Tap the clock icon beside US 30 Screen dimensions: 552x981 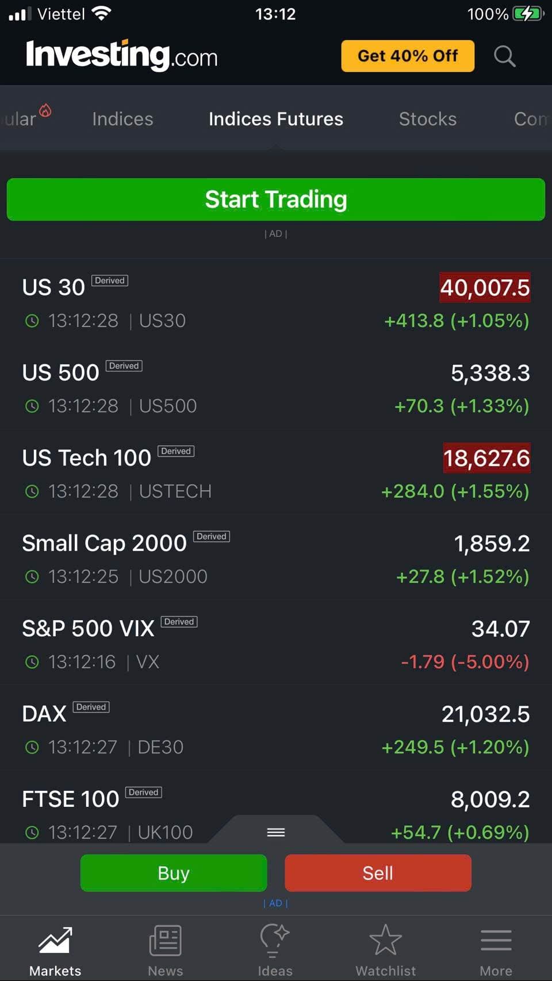(32, 321)
